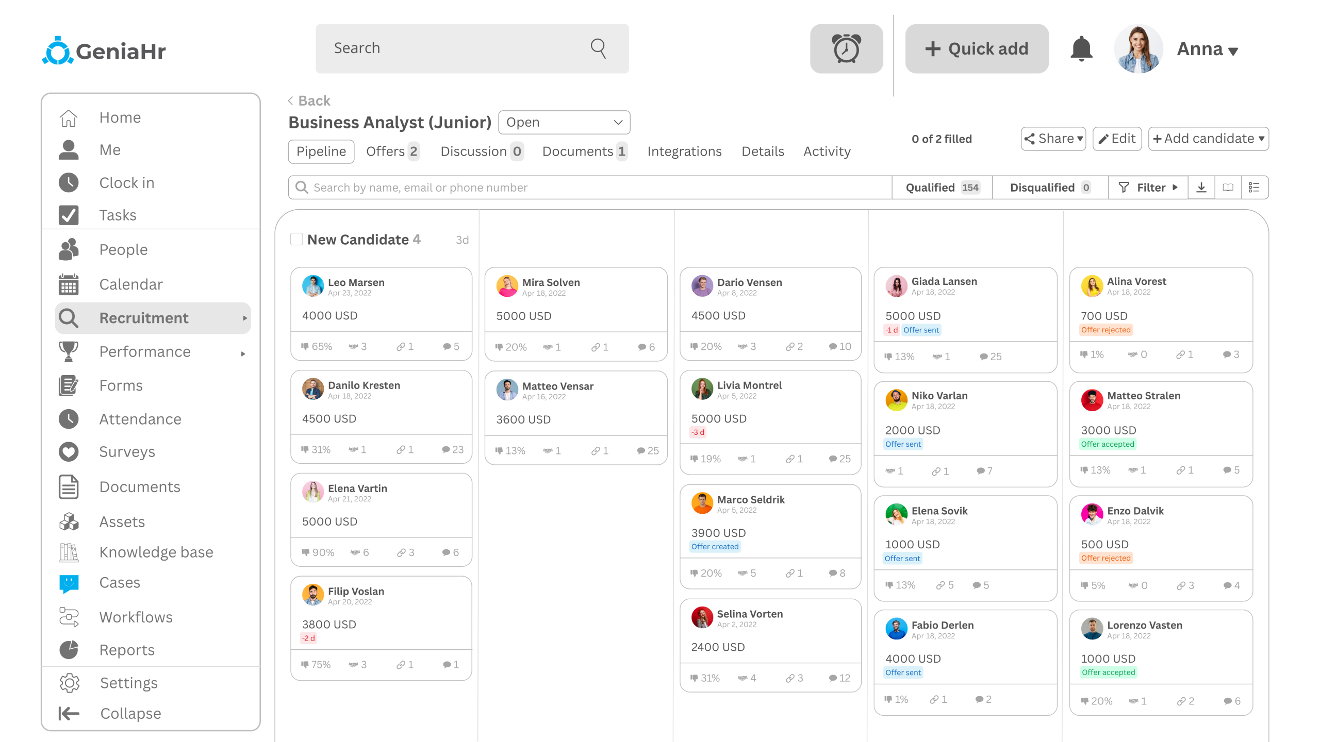Viewport: 1320px width, 742px height.
Task: Open the Share dropdown menu
Action: coord(1053,139)
